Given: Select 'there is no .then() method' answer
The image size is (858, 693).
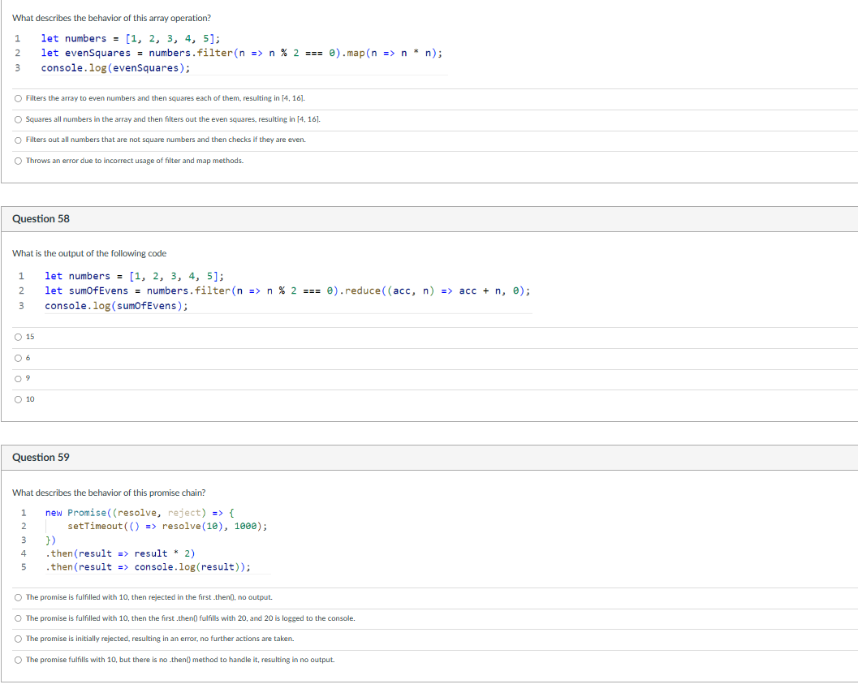Looking at the screenshot, I should pos(18,661).
